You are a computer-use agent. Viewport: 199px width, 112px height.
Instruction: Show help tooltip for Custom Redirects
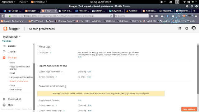click(x=56, y=77)
